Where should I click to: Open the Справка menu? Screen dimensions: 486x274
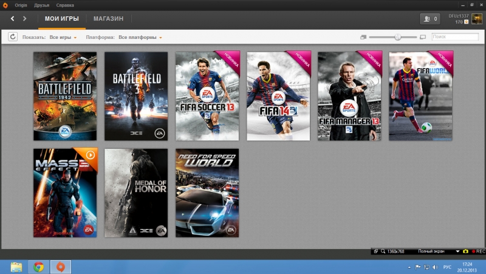[x=65, y=4]
